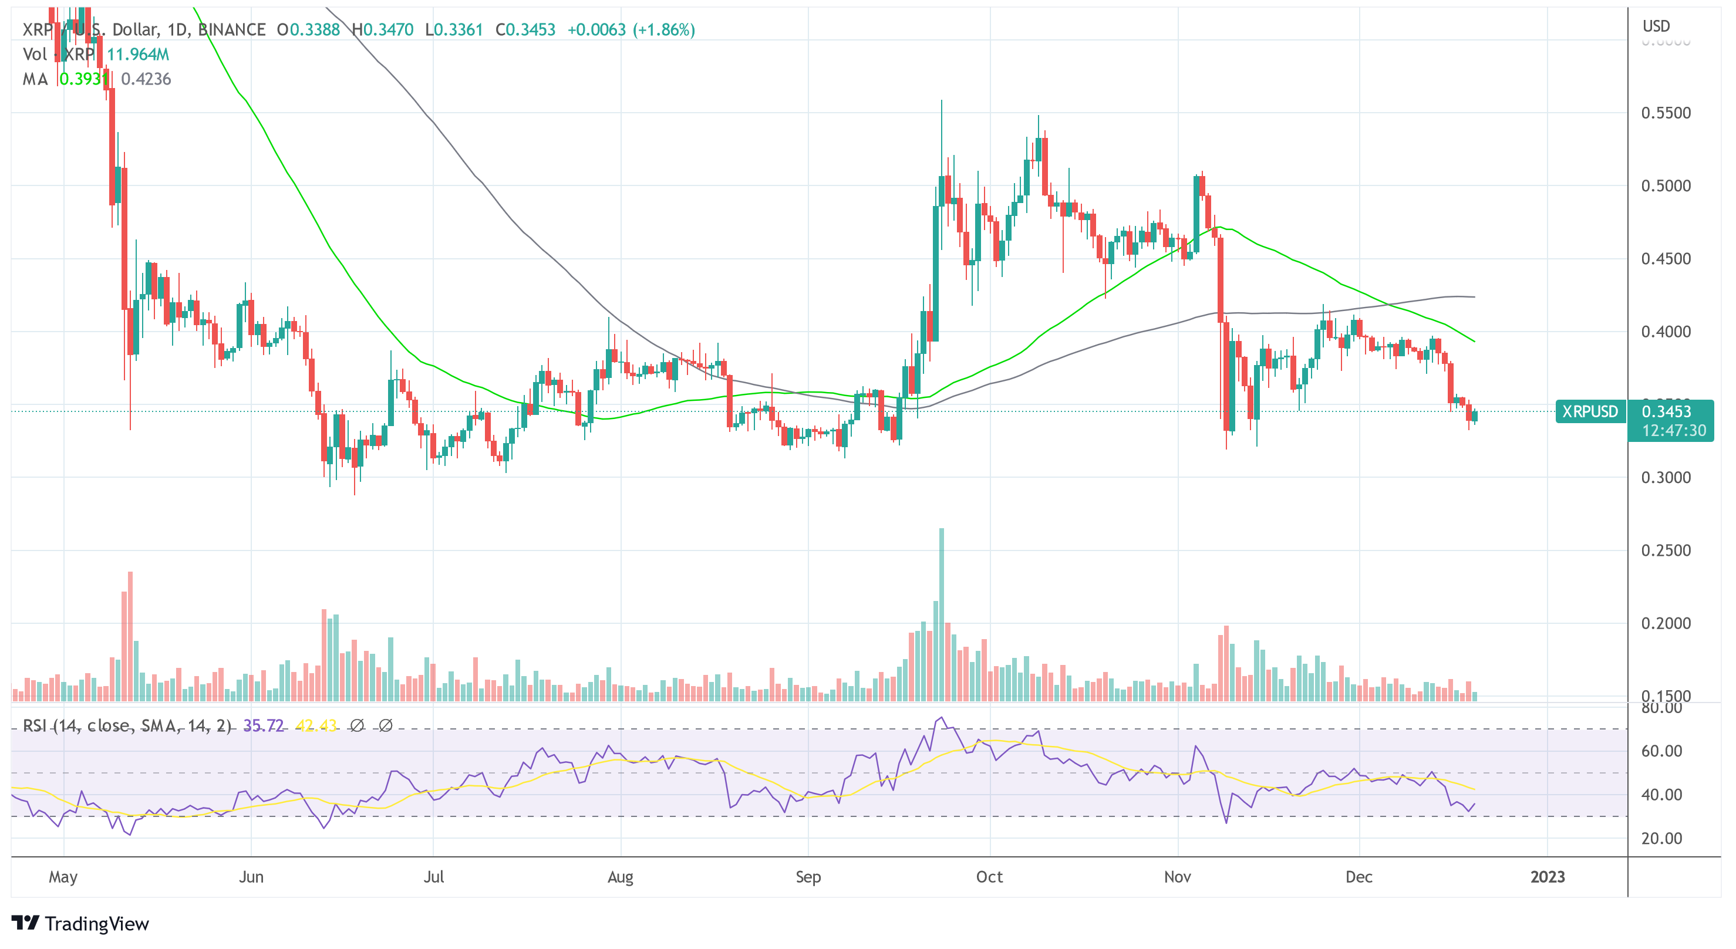
Task: Click the Jul label on time axis
Action: click(x=434, y=877)
